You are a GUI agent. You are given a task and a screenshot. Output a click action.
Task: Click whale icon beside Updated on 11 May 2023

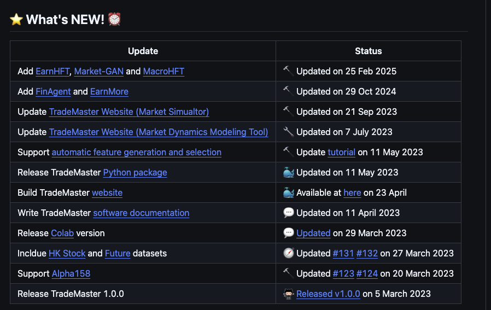click(x=288, y=172)
